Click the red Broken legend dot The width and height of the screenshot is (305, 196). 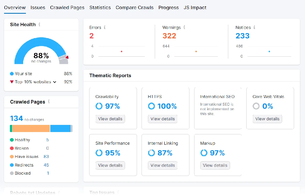coord(12,148)
